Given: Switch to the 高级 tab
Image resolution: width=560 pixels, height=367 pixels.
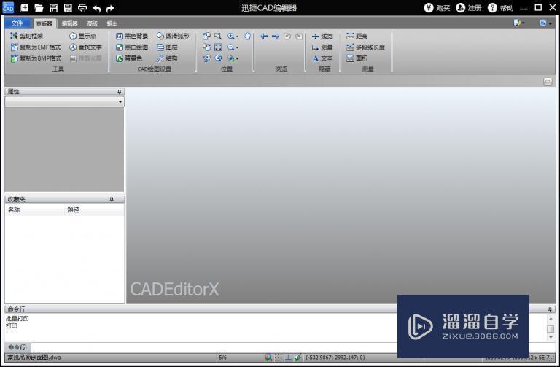Looking at the screenshot, I should click(x=93, y=23).
